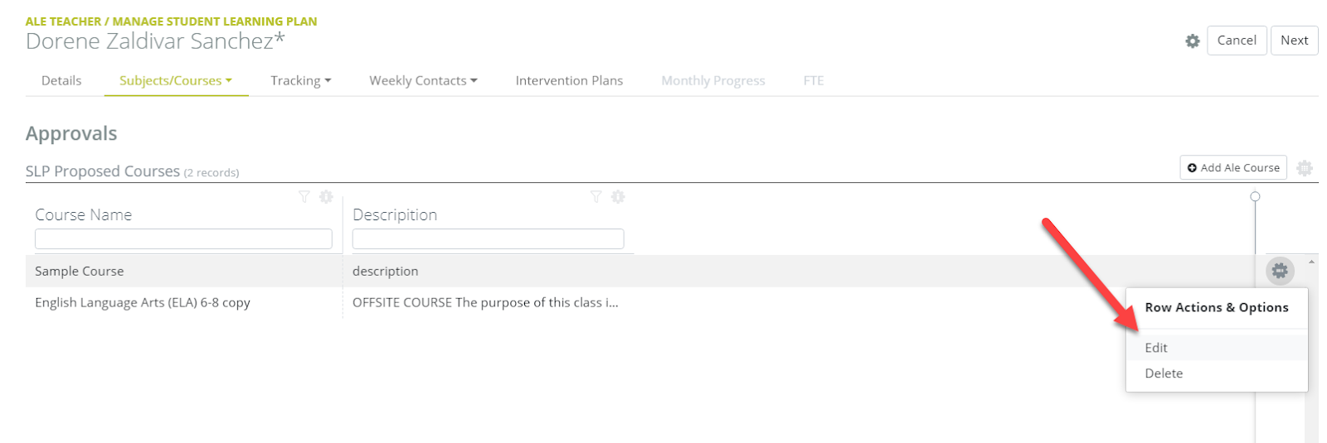1327x443 pixels.
Task: Click the Next button
Action: click(1294, 41)
